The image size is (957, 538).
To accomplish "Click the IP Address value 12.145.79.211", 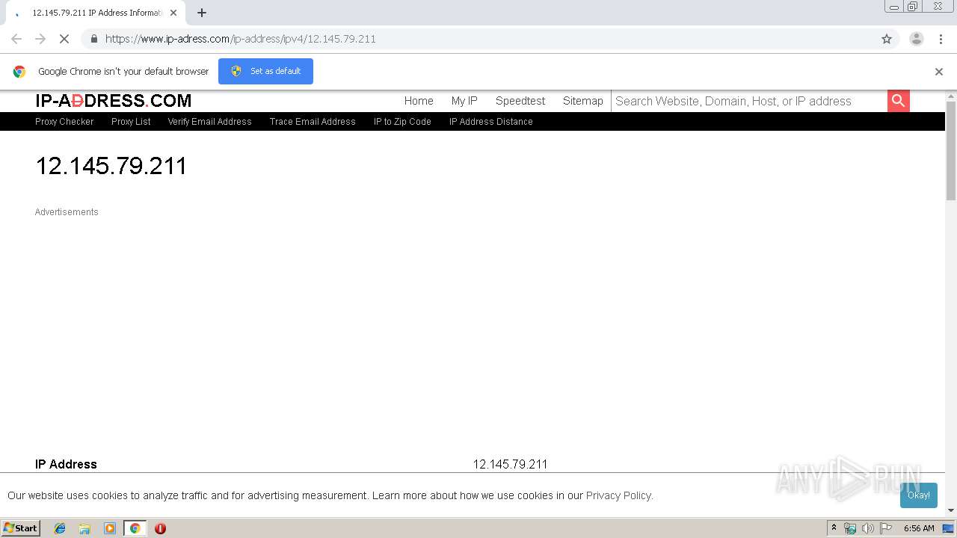I will tap(510, 464).
